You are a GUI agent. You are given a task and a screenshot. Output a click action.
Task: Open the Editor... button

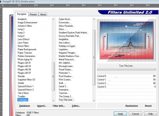(x=76, y=106)
